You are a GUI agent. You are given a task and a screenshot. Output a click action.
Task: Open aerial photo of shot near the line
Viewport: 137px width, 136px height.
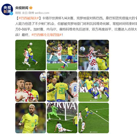pyautogui.click(x=94, y=118)
